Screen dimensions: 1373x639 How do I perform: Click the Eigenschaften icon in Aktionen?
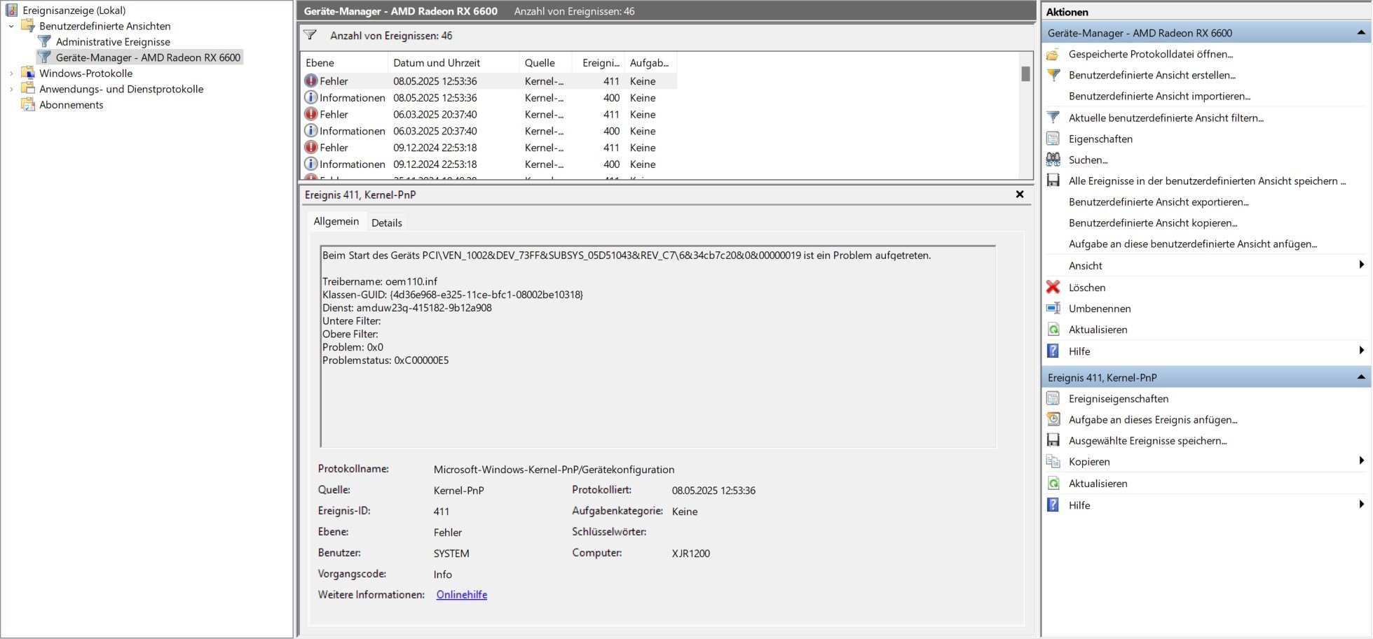point(1053,139)
